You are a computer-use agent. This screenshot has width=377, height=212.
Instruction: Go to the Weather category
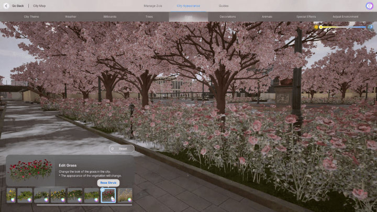click(x=71, y=17)
